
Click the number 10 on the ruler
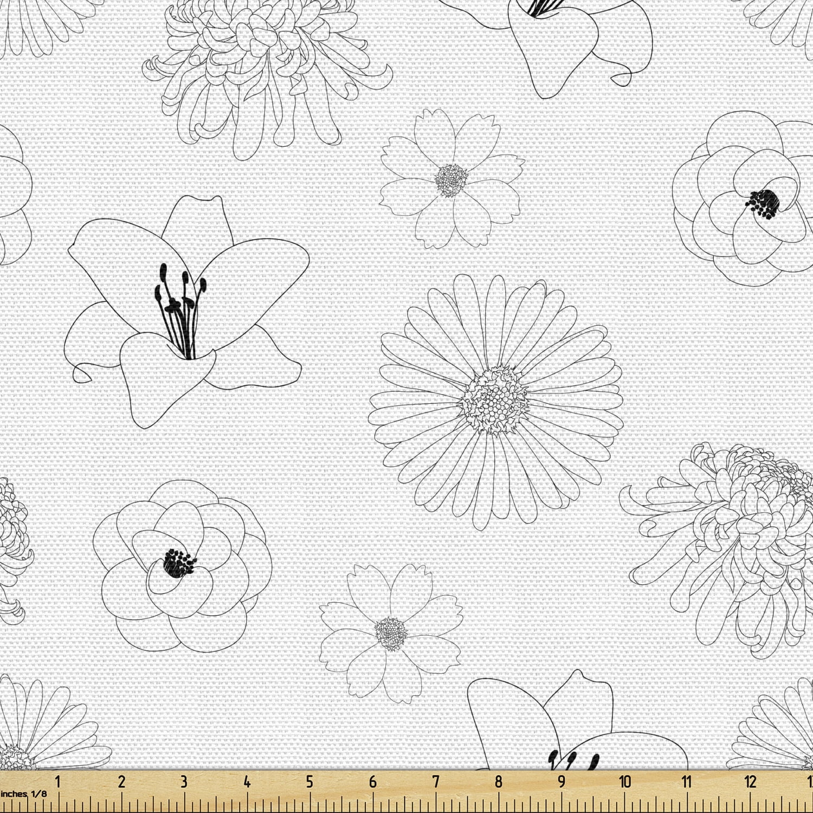(x=625, y=782)
